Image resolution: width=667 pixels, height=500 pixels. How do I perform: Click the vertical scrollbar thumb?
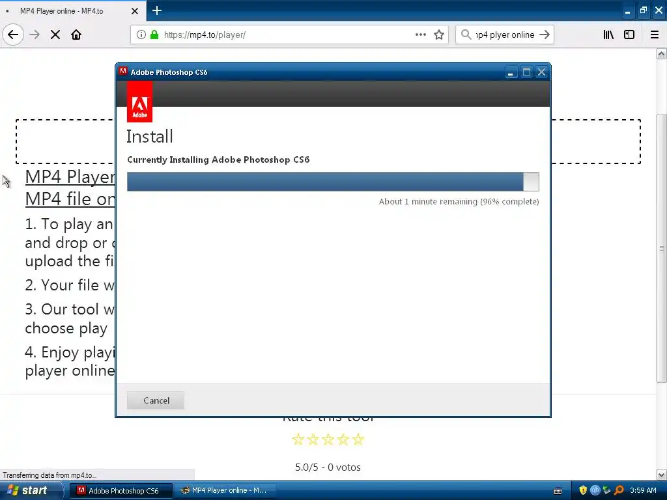[661, 248]
